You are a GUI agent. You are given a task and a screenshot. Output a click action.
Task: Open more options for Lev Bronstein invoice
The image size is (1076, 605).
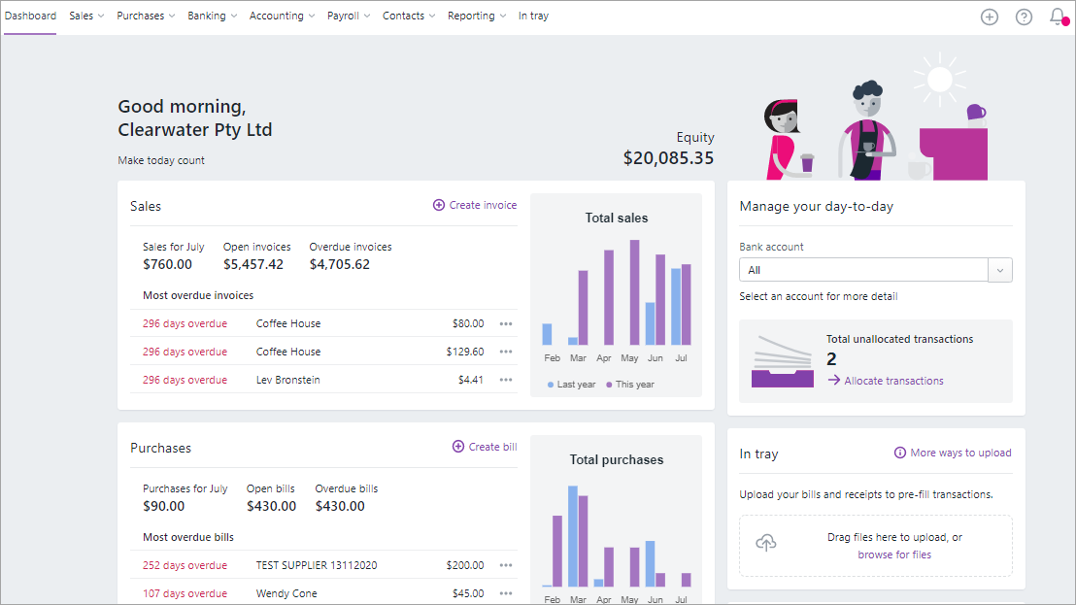point(505,381)
